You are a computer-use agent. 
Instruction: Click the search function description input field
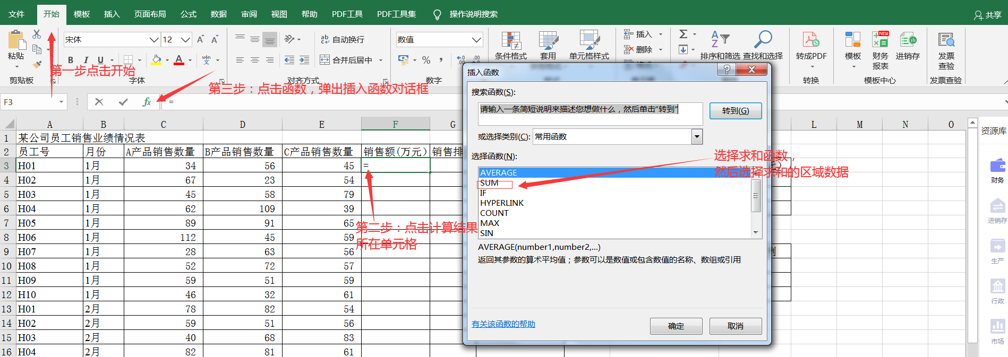coord(590,114)
